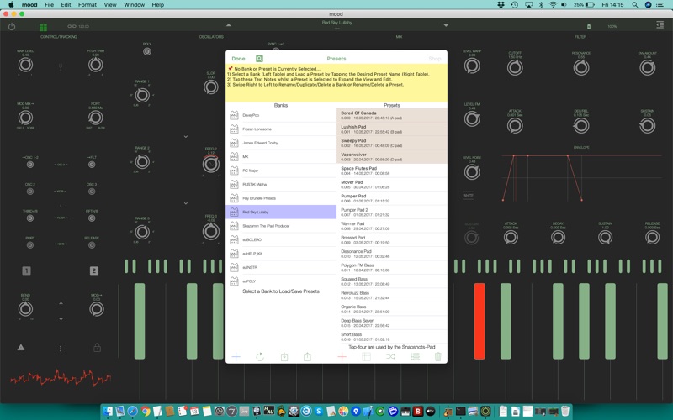Click the red waveform display at bottom left
The height and width of the screenshot is (420, 673).
click(61, 377)
